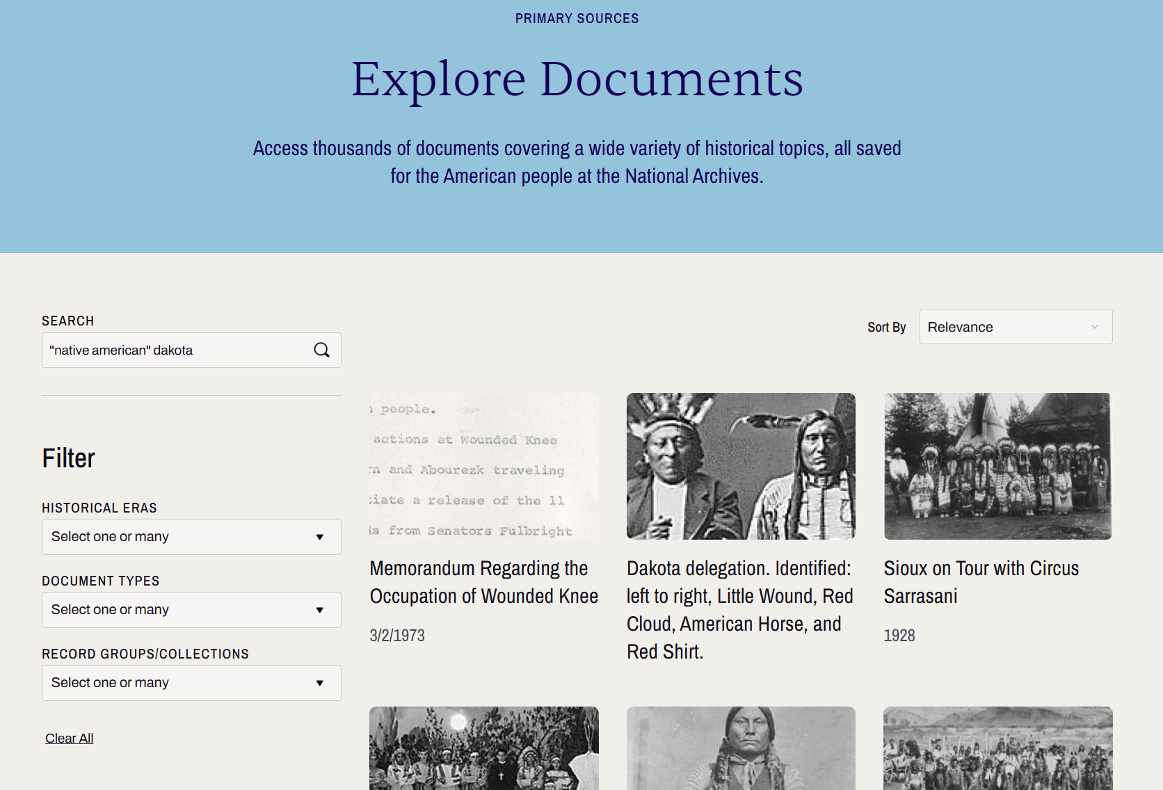Click the Dakota delegation thumbnail image

(740, 466)
